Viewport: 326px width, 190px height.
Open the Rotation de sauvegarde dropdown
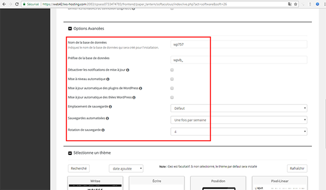point(239,132)
